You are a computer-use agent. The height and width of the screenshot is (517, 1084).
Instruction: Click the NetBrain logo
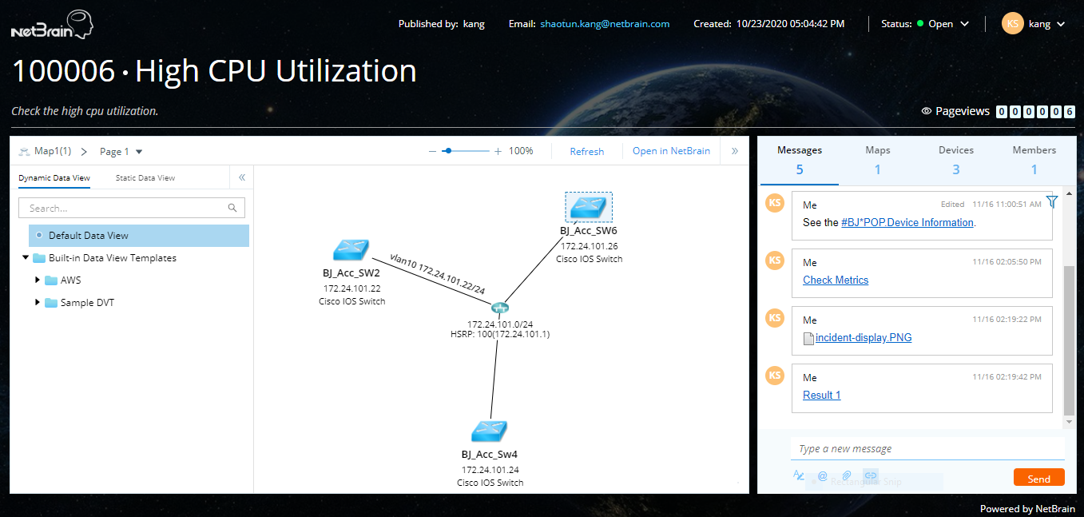(53, 25)
